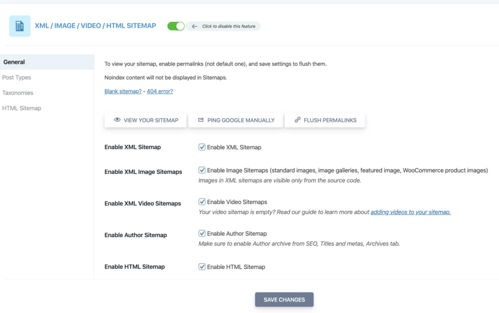The width and height of the screenshot is (499, 313).
Task: Click the chain link icon on Flush Permalinks
Action: [x=298, y=120]
